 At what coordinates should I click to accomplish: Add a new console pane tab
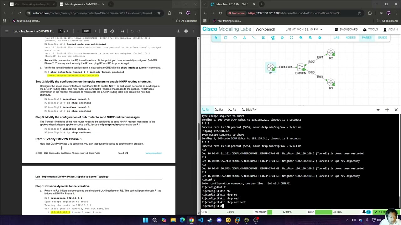(x=387, y=110)
